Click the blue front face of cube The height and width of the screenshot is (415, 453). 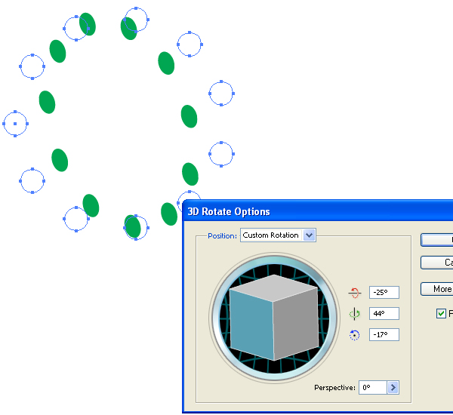(x=251, y=324)
